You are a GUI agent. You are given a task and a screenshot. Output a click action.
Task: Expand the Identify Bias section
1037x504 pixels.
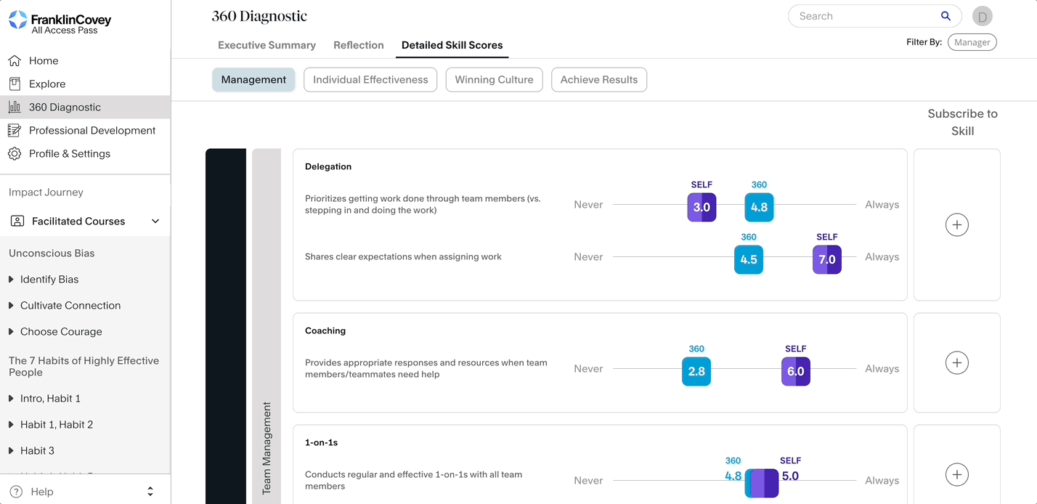(11, 280)
